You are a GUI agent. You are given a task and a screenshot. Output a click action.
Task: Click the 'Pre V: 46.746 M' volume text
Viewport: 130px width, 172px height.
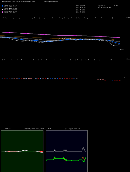pos(104,8)
